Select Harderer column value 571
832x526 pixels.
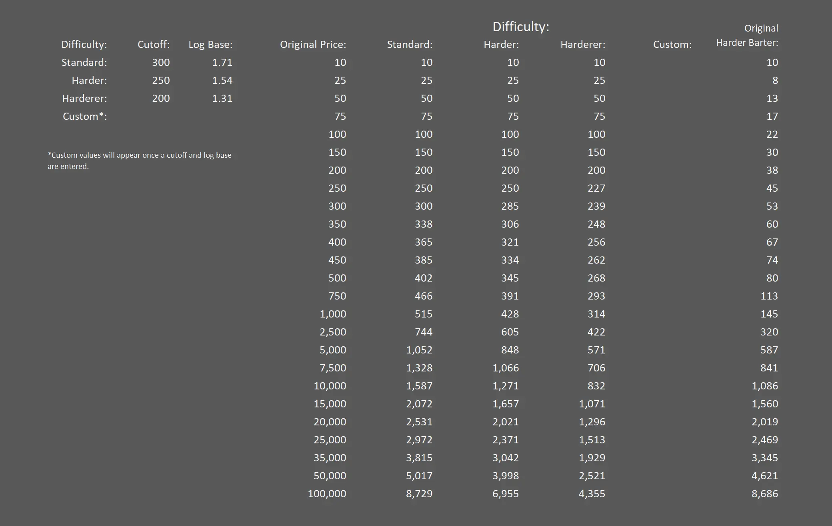[596, 350]
